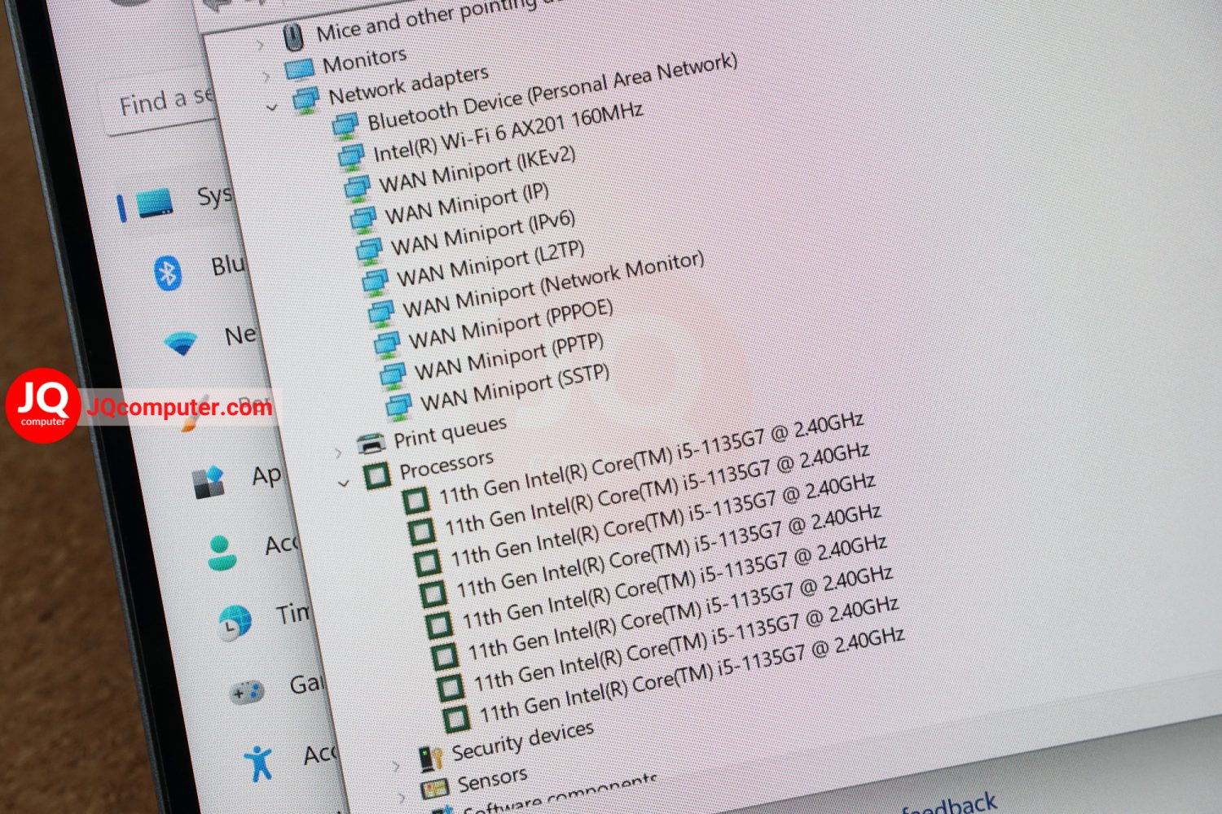Select the Security devices category icon
The image size is (1222, 814).
tap(430, 758)
